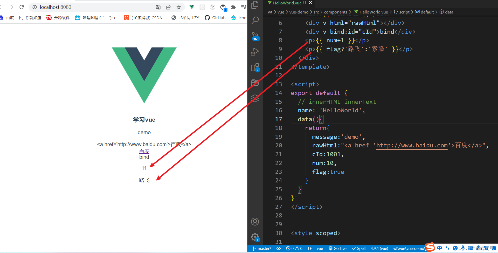
Task: Click flag:true on line 23
Action: (x=328, y=172)
